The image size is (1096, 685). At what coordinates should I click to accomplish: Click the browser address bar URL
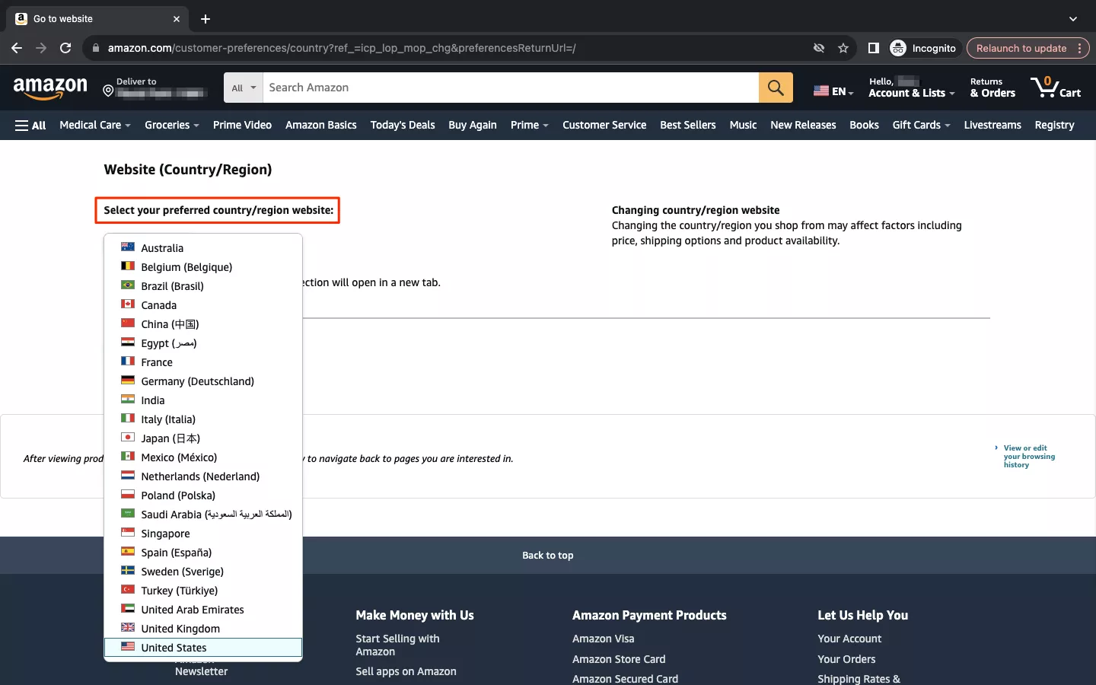(x=342, y=48)
